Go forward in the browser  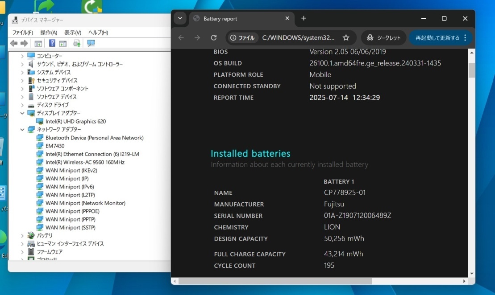pos(197,38)
